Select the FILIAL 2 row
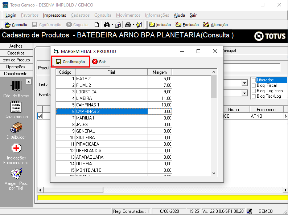The width and height of the screenshot is (288, 215). coord(114,85)
